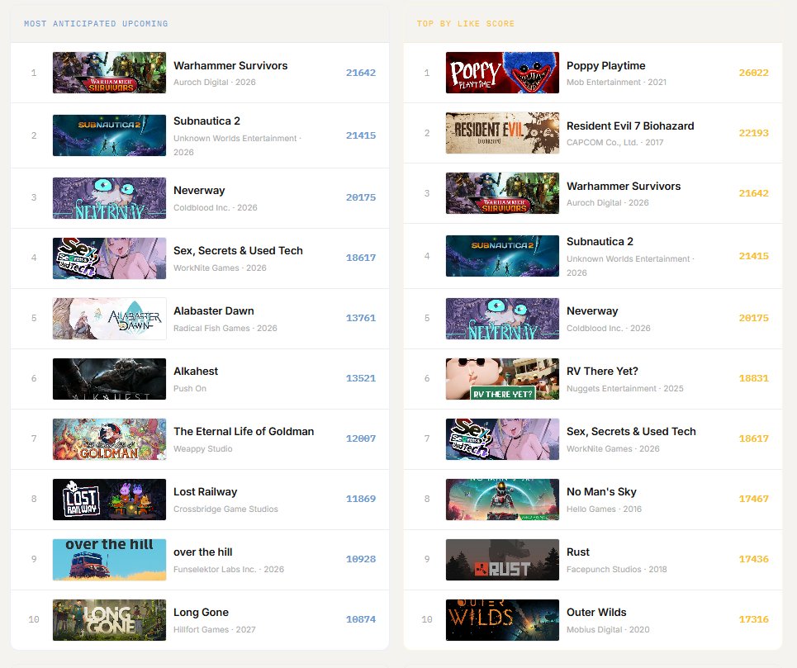Click RV There Yet?'s score 18831
This screenshot has height=668, width=797.
753,378
